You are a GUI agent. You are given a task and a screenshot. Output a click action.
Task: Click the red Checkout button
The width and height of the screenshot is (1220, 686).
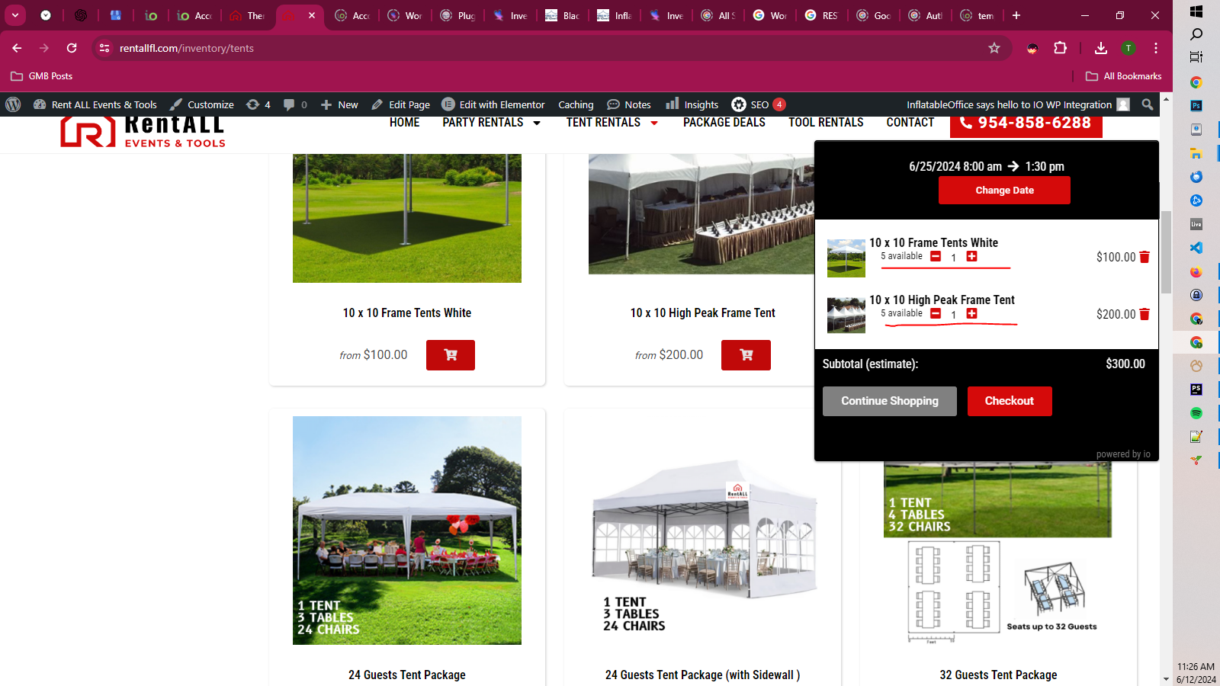(x=1009, y=401)
